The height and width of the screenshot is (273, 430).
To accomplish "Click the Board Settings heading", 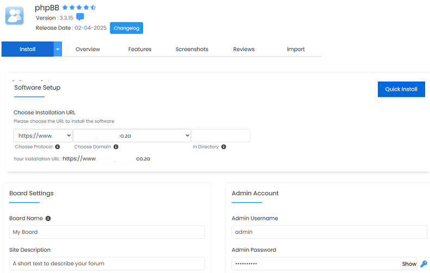I will pos(32,193).
